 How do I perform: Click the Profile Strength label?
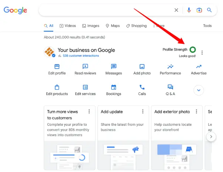[x=175, y=50]
